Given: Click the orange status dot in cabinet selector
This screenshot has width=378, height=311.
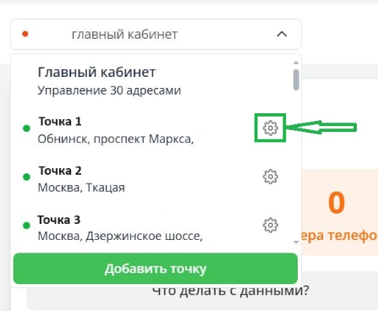Looking at the screenshot, I should 25,34.
